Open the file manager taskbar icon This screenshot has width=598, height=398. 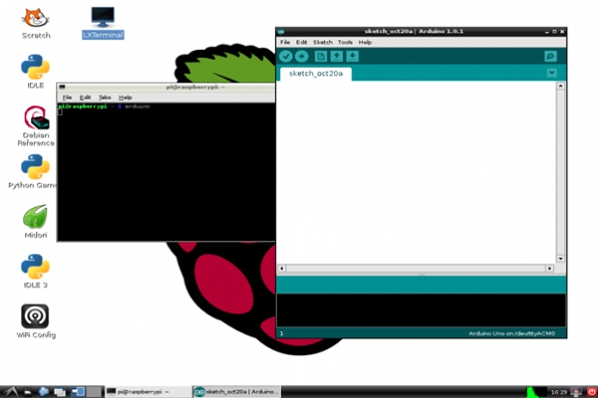point(28,391)
